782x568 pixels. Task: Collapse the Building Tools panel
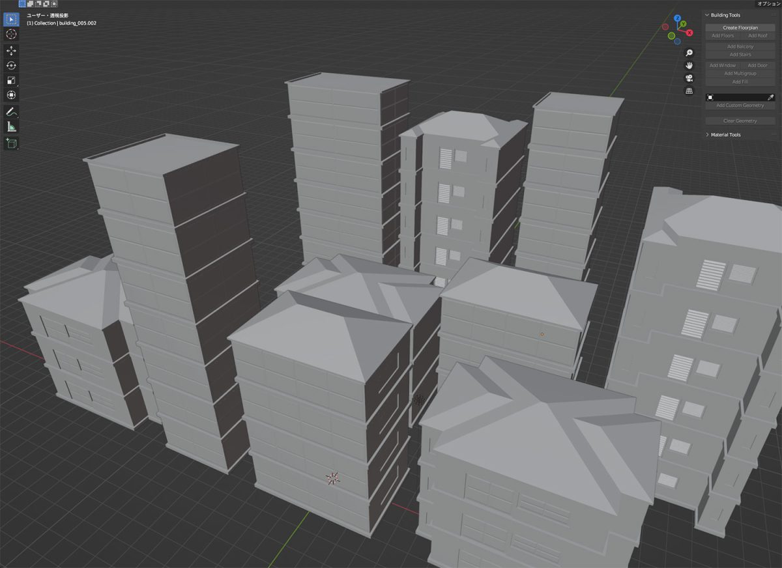coord(707,15)
